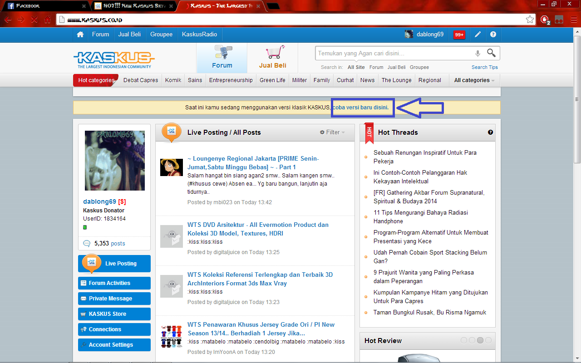Click the browser forward arrow

pyautogui.click(x=21, y=20)
